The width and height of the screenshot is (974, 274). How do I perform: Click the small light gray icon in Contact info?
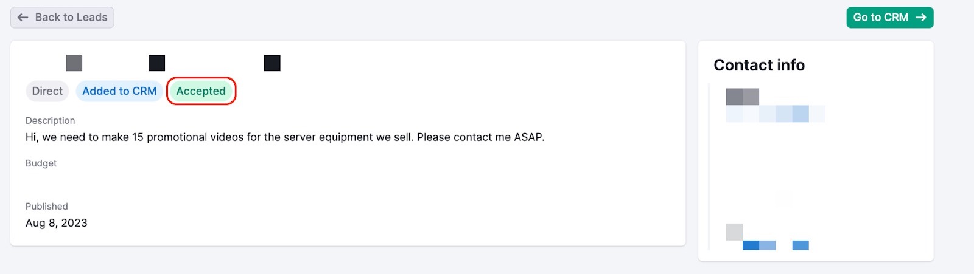(734, 231)
